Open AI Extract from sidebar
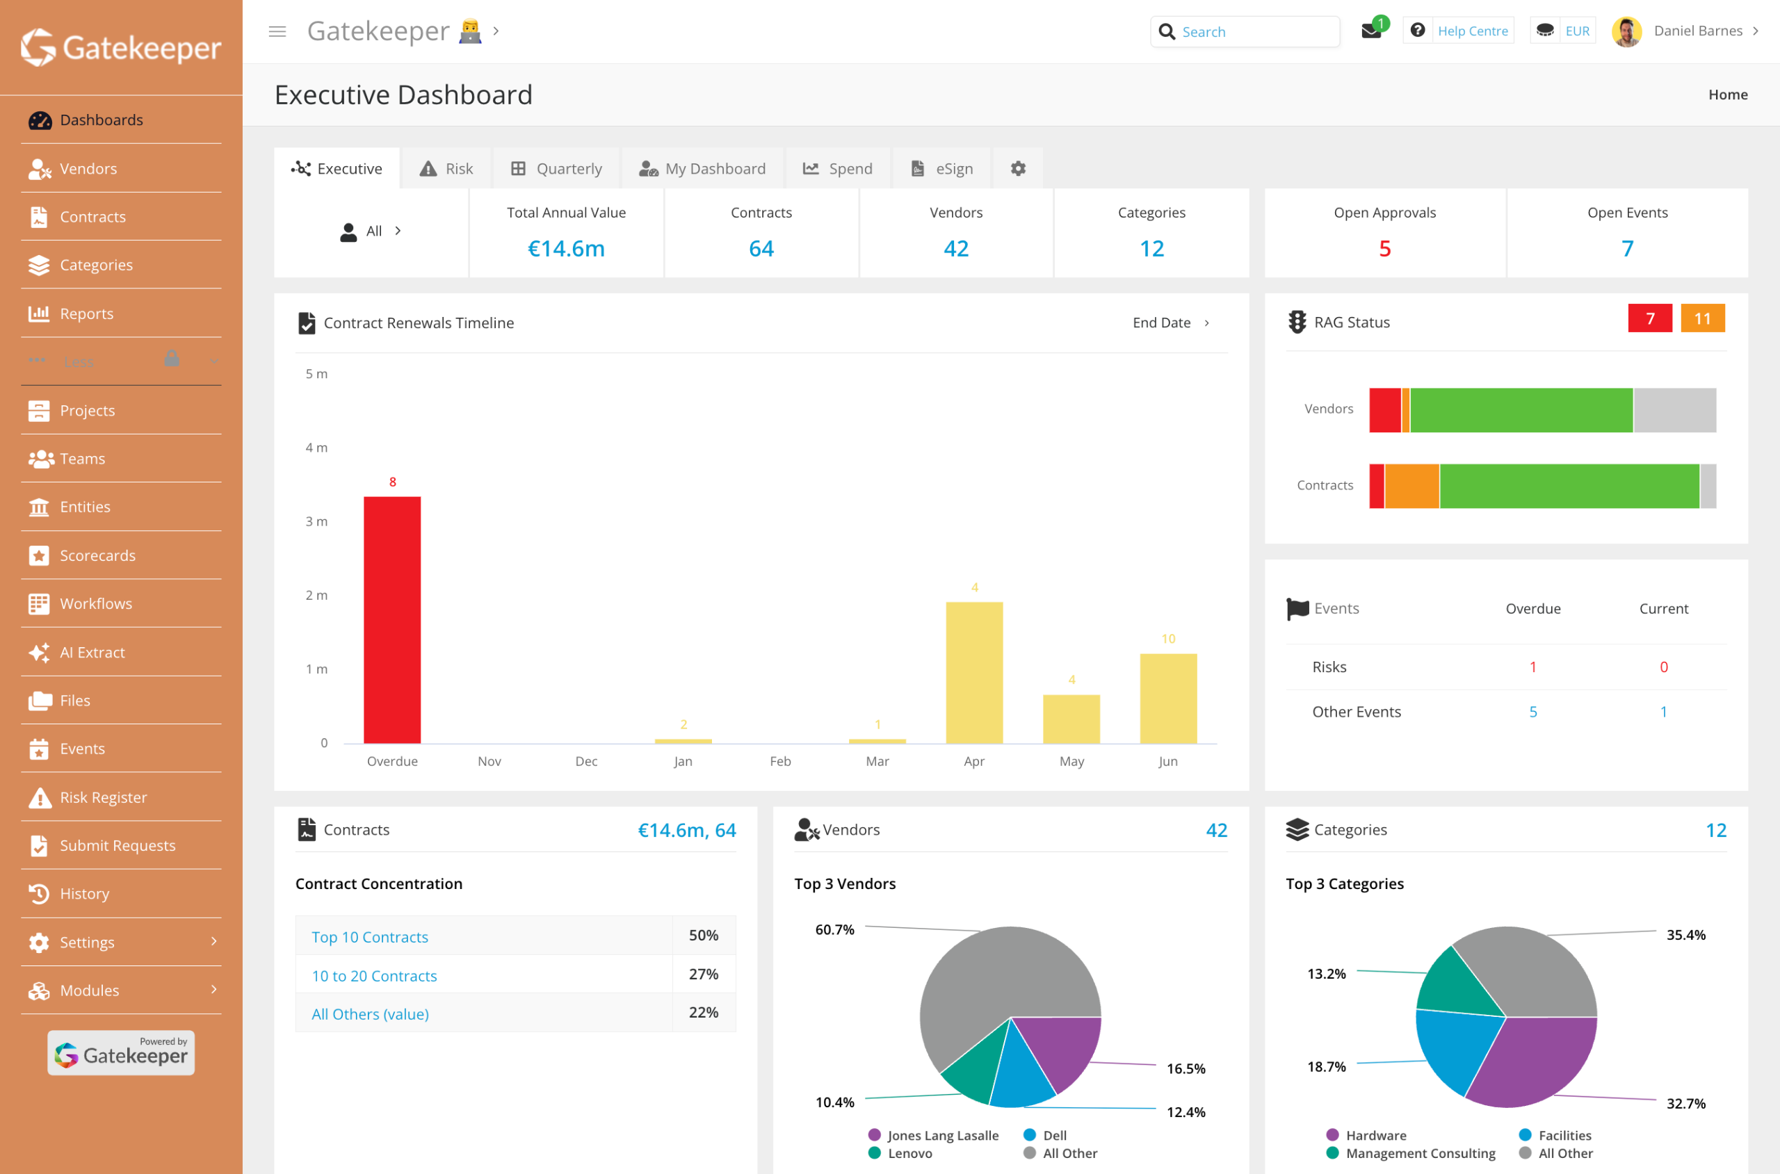1780x1174 pixels. 92,652
